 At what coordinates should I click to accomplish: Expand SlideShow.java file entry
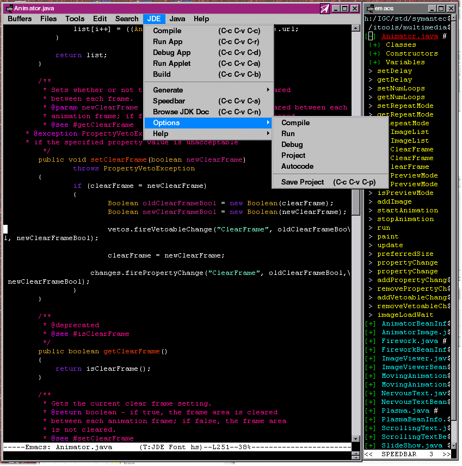tap(371, 446)
